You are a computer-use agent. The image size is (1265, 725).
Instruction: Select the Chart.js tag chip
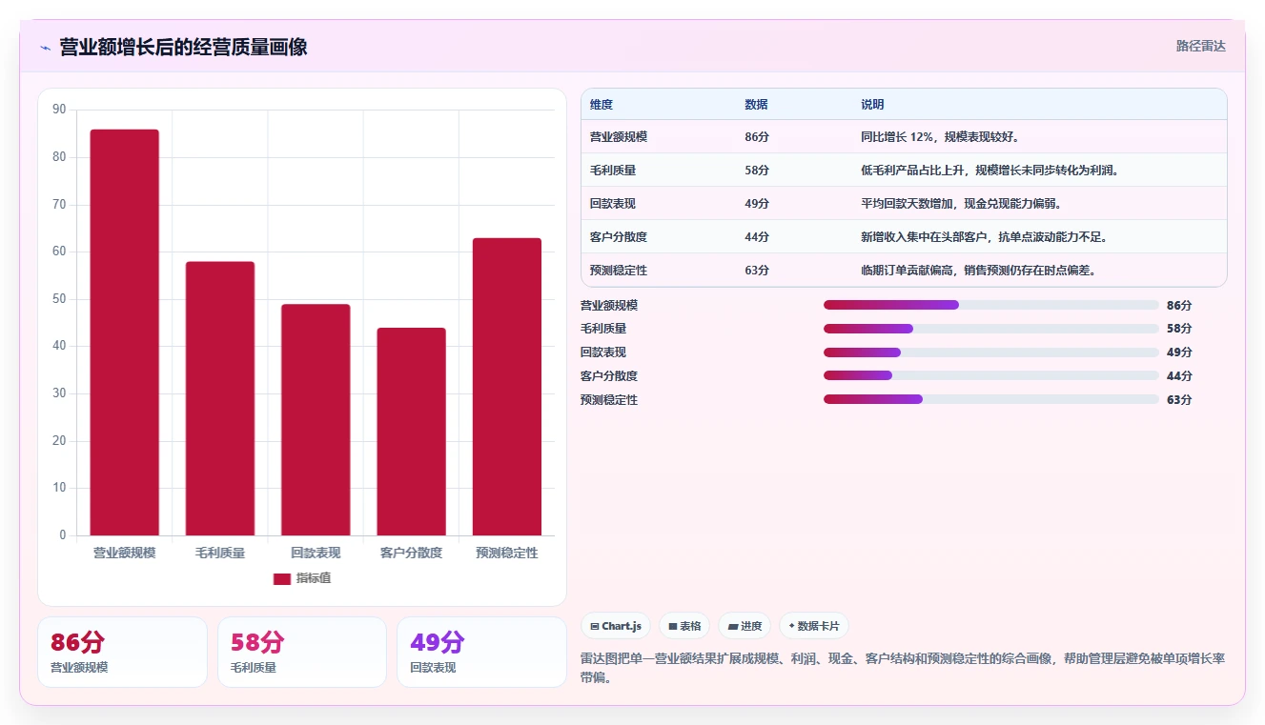pos(616,626)
